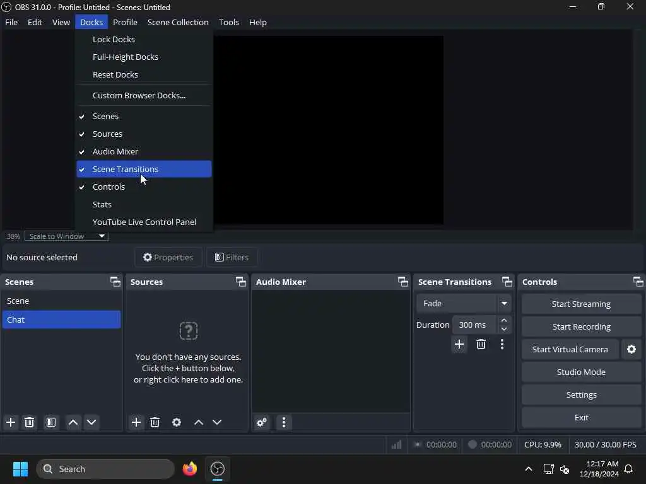The width and height of the screenshot is (646, 484).
Task: Click the 300 ms duration field
Action: (474, 325)
